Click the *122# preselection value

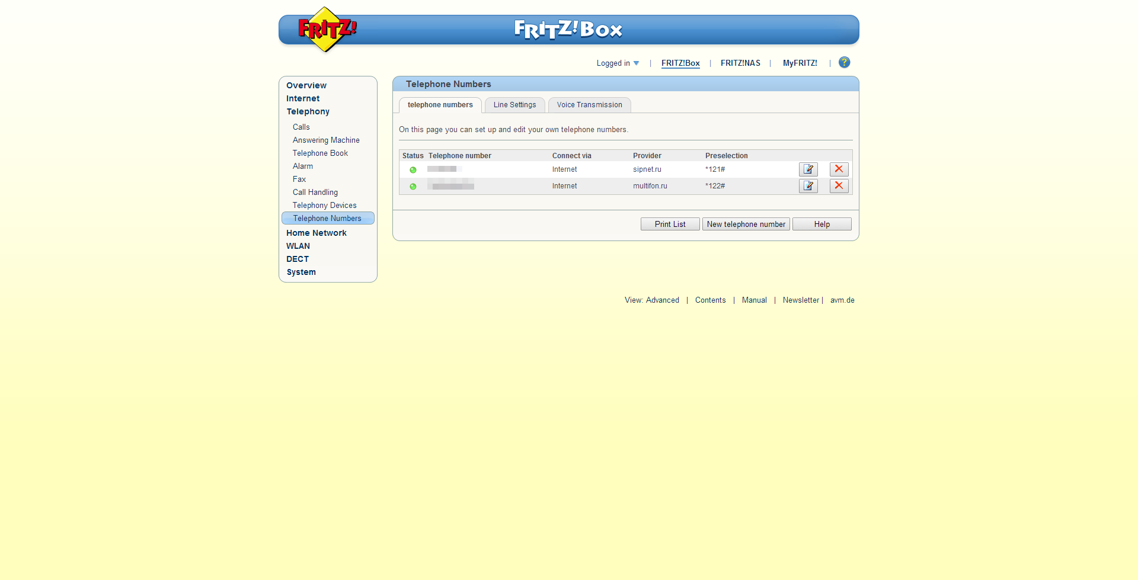pos(715,186)
